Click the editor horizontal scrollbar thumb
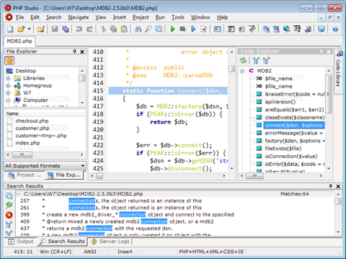This screenshot has width=346, height=259. 99,176
